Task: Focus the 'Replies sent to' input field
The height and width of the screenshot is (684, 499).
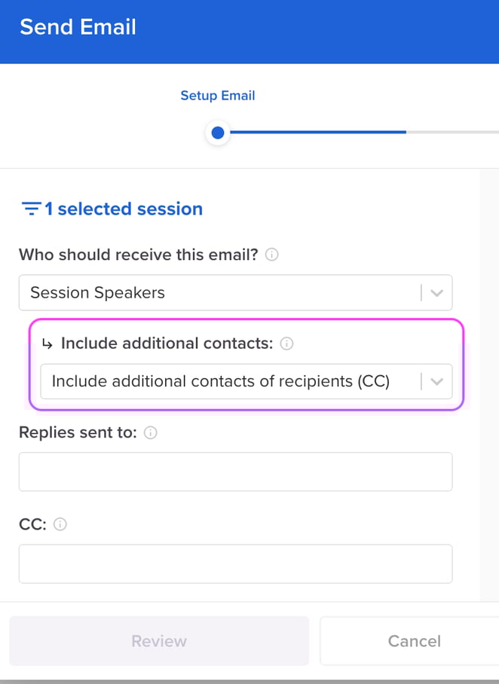Action: click(235, 472)
